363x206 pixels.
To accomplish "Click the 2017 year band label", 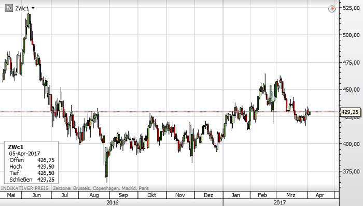I will pos(280,202).
